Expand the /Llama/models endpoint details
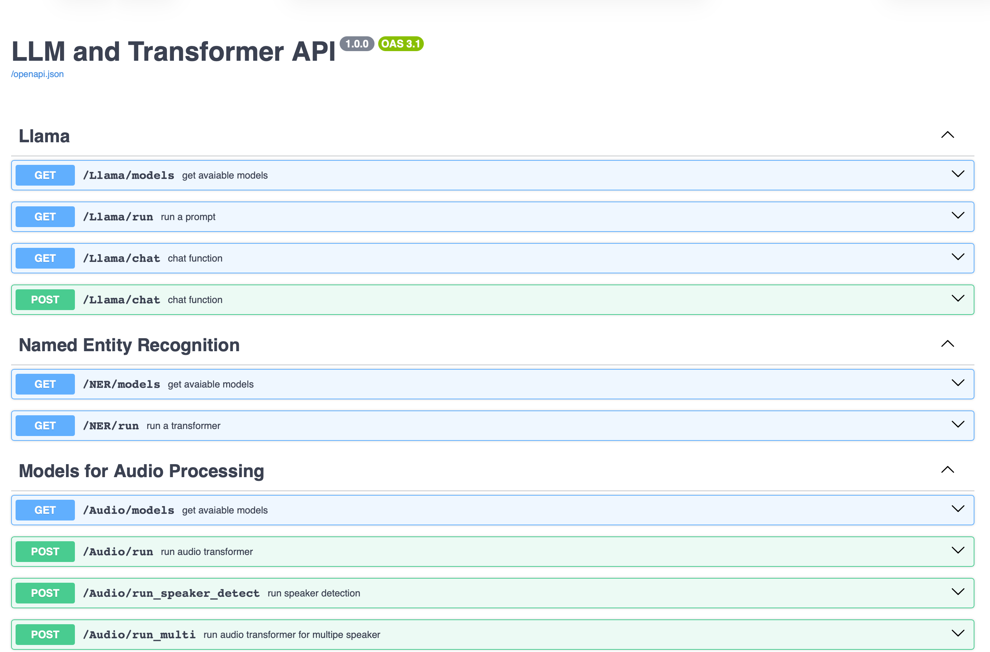Screen dimensions: 990x652 pos(957,174)
